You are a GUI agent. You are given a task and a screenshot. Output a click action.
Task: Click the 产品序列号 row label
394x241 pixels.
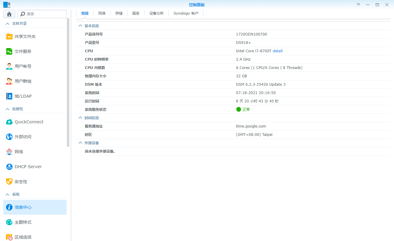point(94,34)
